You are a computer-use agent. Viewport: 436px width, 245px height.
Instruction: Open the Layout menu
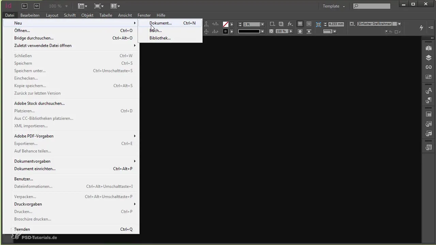pos(52,15)
